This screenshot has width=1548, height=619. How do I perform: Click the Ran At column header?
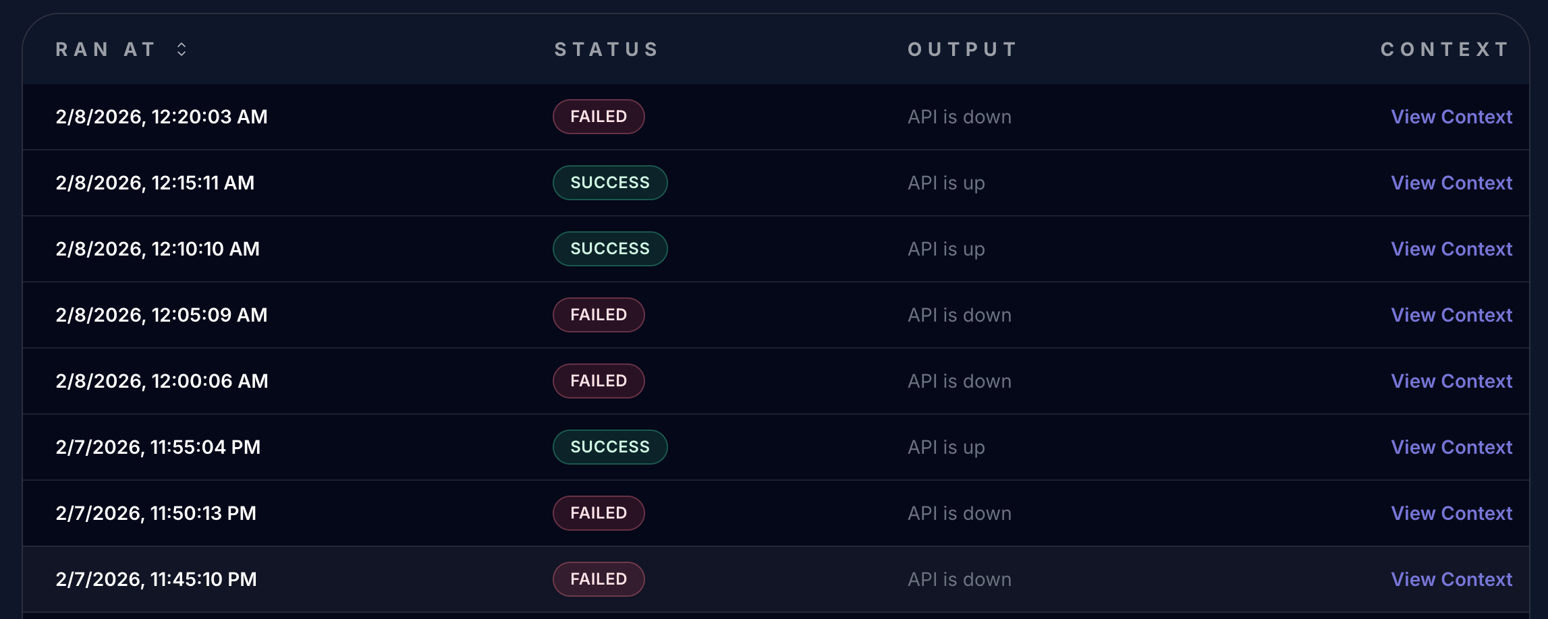click(x=106, y=49)
